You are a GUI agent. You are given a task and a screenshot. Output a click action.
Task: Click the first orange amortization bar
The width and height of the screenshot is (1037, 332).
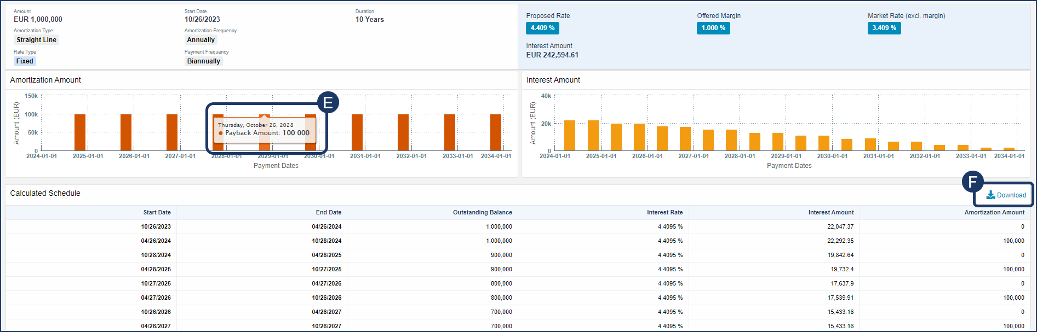click(x=80, y=132)
